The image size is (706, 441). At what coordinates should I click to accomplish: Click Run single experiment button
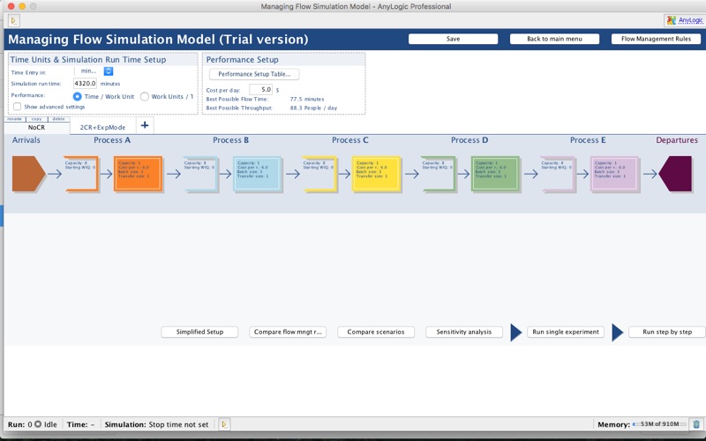(x=566, y=333)
